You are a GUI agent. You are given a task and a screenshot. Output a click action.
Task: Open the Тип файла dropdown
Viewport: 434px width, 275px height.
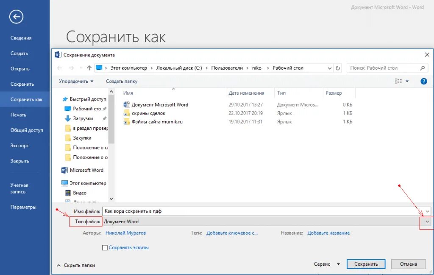click(427, 222)
